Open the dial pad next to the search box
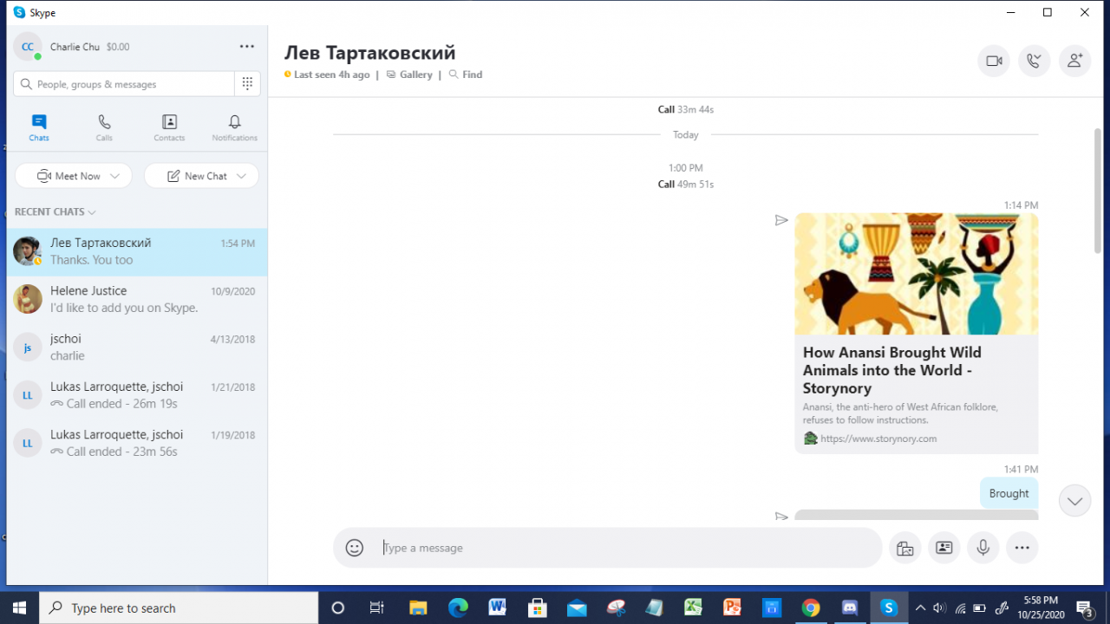Viewport: 1110px width, 624px height. [x=247, y=84]
